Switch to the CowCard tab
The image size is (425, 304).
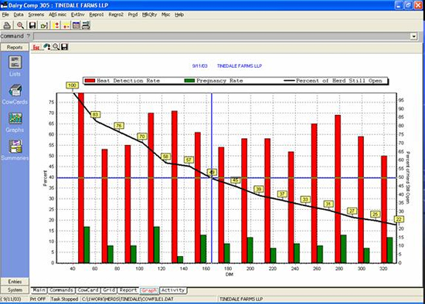click(88, 290)
